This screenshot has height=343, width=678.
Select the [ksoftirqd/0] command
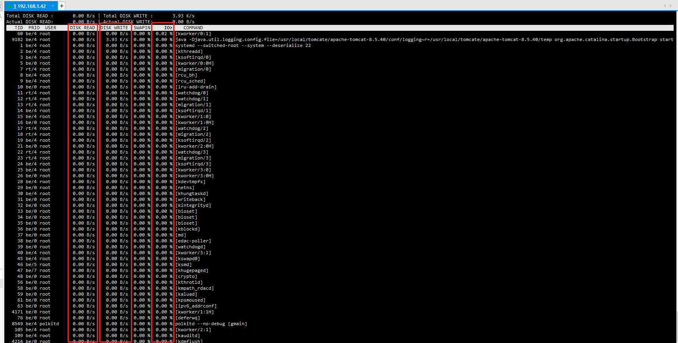click(193, 57)
